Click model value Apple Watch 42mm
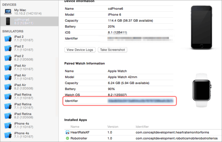 click(x=122, y=77)
